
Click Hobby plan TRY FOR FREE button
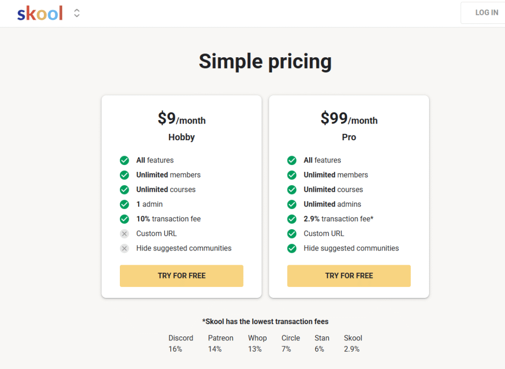[x=181, y=276]
